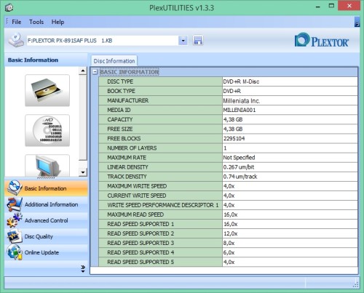The width and height of the screenshot is (364, 293).
Task: Select the disc drive tray thumbnail icon
Action: coord(47,90)
